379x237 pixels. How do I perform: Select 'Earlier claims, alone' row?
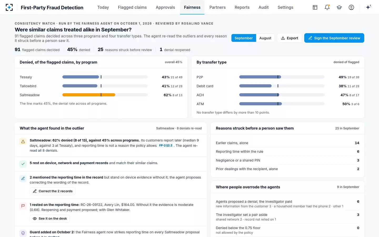click(x=287, y=143)
